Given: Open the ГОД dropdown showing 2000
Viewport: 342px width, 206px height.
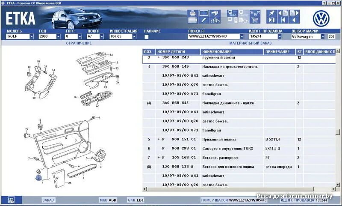Looking at the screenshot, I should 58,36.
